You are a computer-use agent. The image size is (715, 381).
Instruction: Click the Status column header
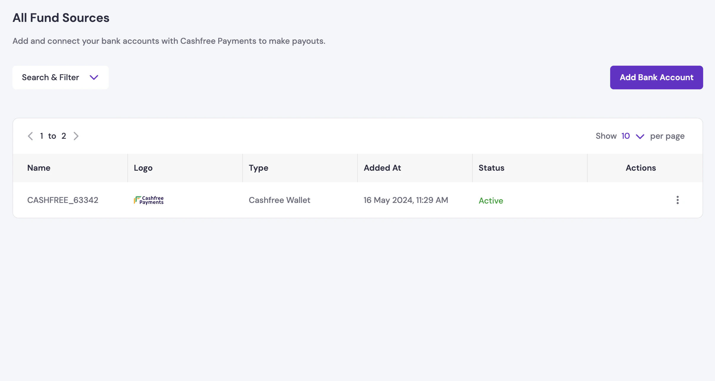(491, 168)
